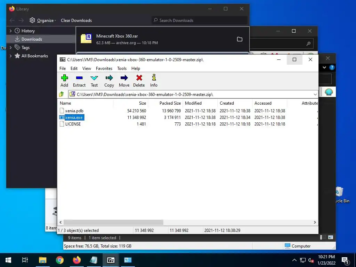Click the 7-Zip taskbar icon

click(x=111, y=260)
